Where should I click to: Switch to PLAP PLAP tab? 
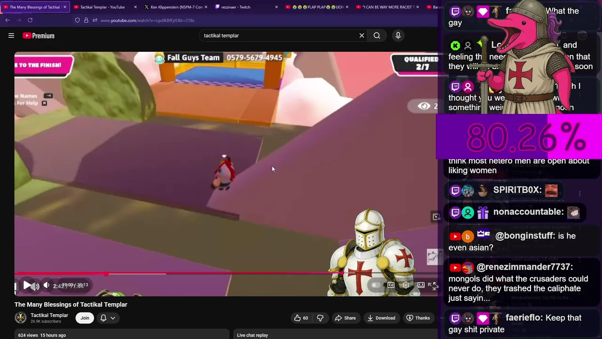[x=317, y=7]
